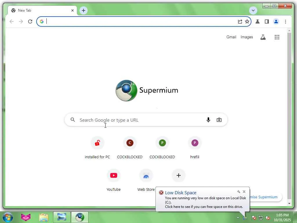
Task: Toggle the side panel icon
Action: click(267, 21)
